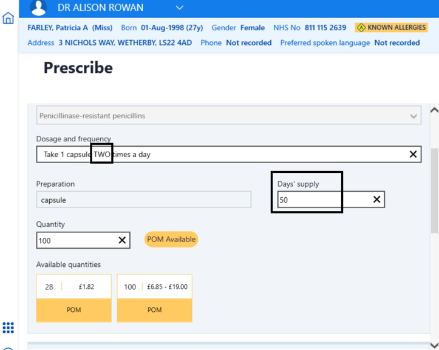Screen dimensions: 439x350
Task: Clear the Days' supply value
Action: tap(377, 200)
